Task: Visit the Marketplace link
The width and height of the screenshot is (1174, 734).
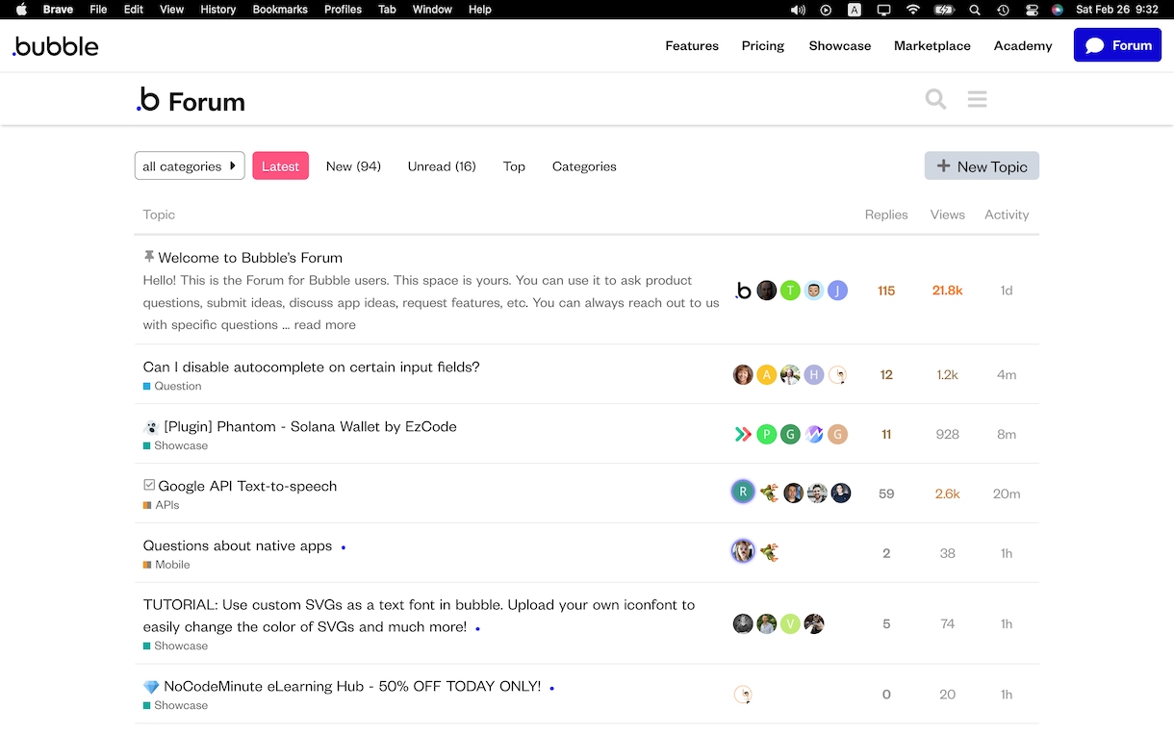Action: coord(932,45)
